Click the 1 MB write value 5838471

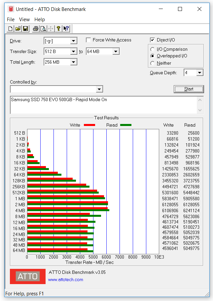coord(170,199)
